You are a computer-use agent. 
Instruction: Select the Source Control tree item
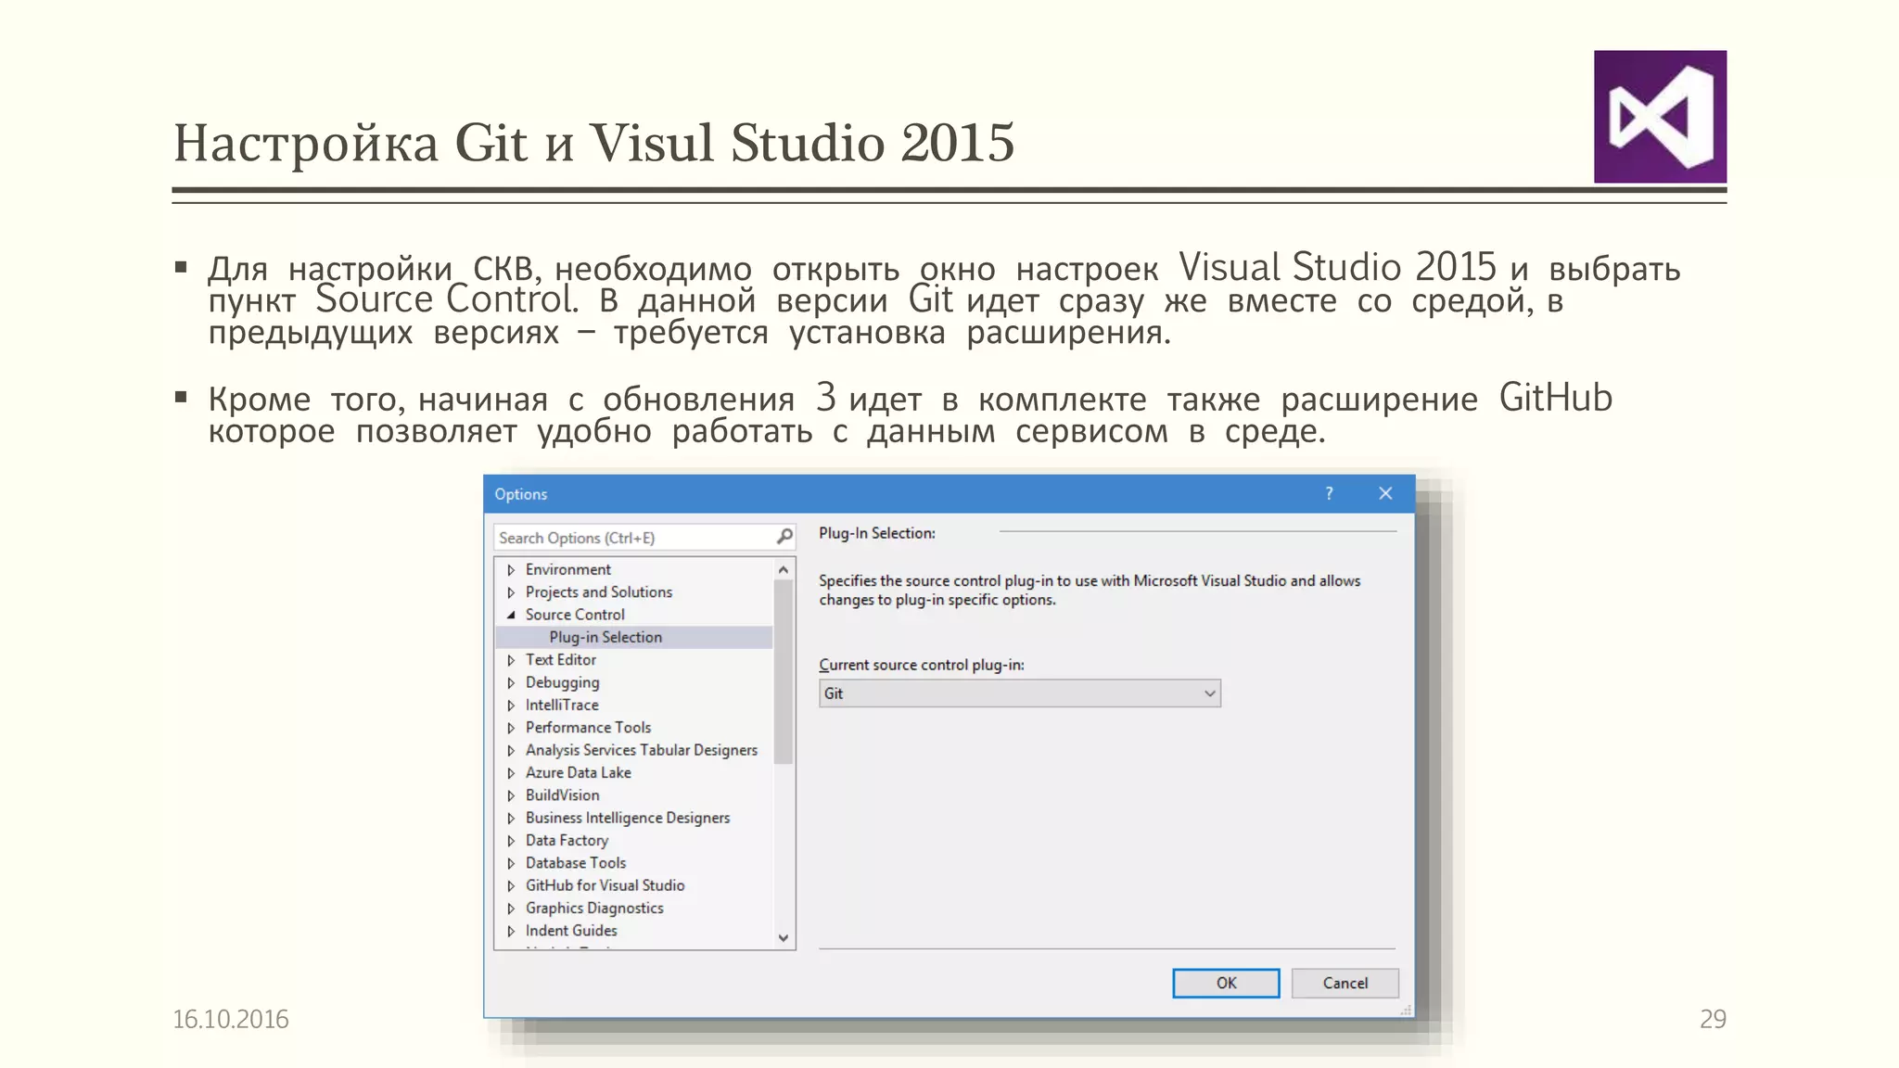tap(575, 614)
